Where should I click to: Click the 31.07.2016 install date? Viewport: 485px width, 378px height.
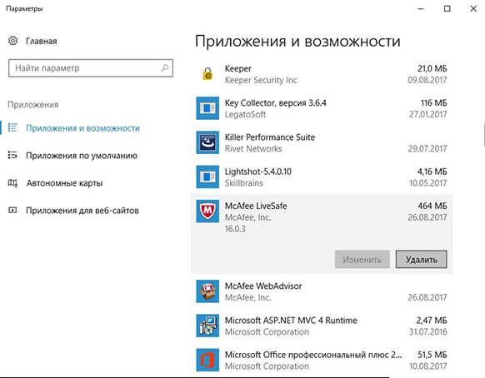point(427,332)
